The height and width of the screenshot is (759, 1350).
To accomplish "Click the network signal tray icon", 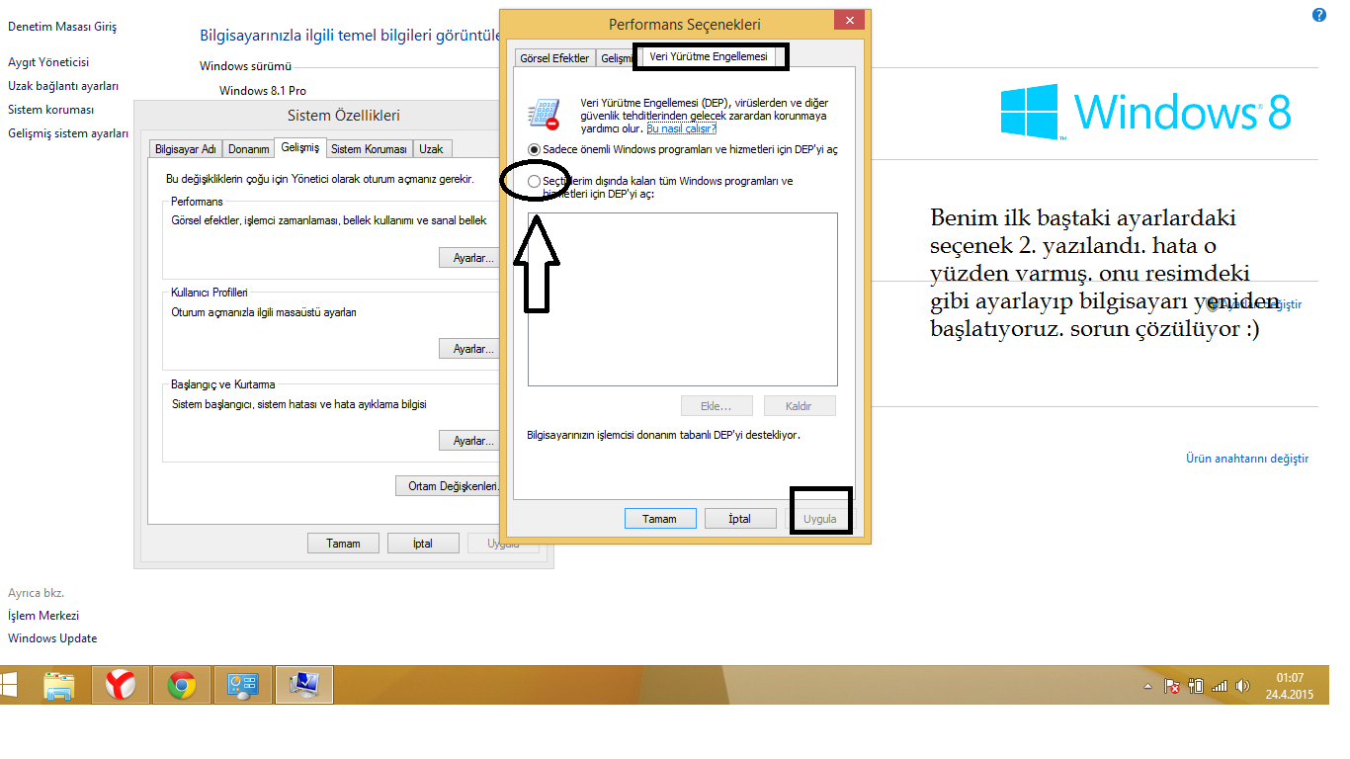I will (1219, 686).
